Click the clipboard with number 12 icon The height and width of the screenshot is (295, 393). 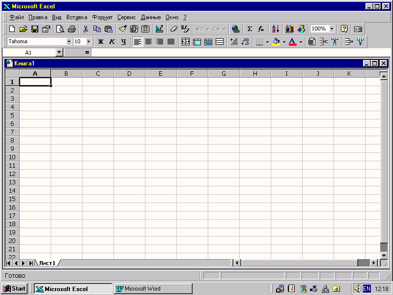coord(145,29)
